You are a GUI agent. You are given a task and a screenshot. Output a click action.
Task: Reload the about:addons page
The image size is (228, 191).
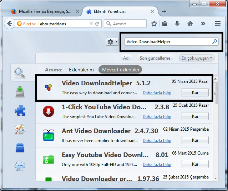click(97, 24)
